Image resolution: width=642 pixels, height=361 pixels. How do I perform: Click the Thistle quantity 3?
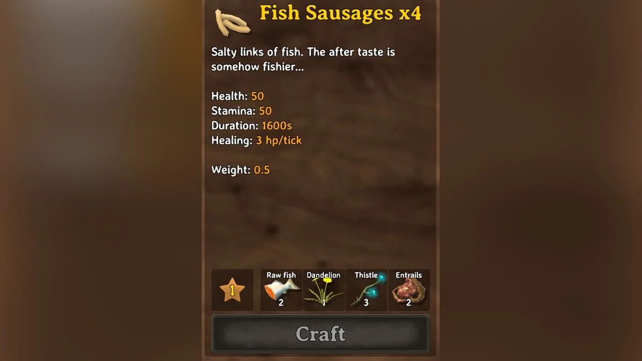click(366, 303)
